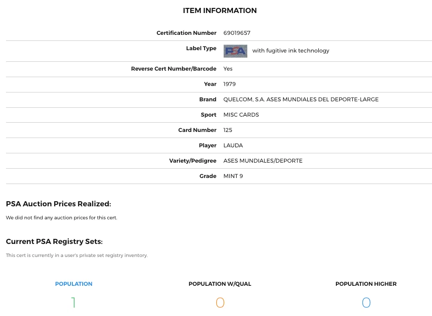
Task: Click the blue POPULATION link
Action: coord(74,284)
